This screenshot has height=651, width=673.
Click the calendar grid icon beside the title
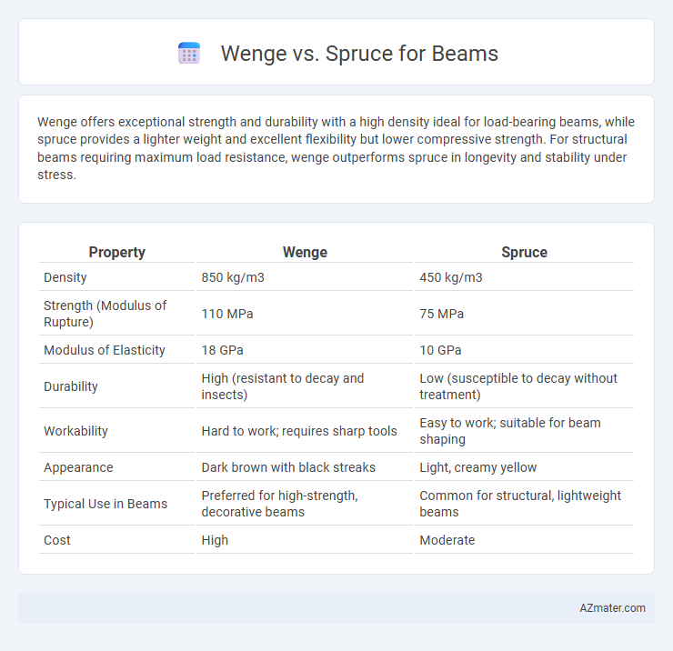point(189,54)
